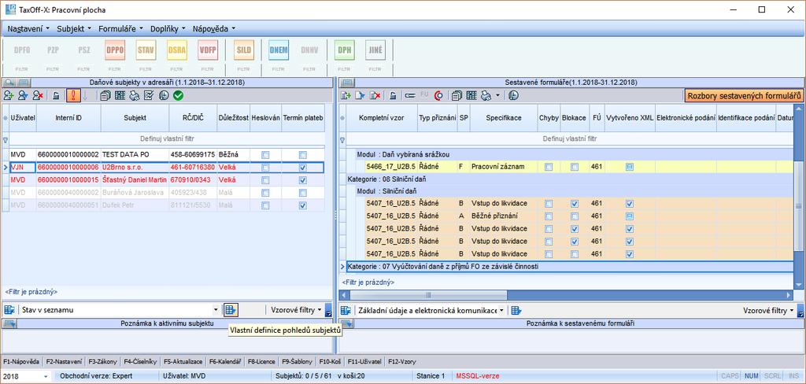
Task: Click F10-Koš shortcut button
Action: click(331, 362)
